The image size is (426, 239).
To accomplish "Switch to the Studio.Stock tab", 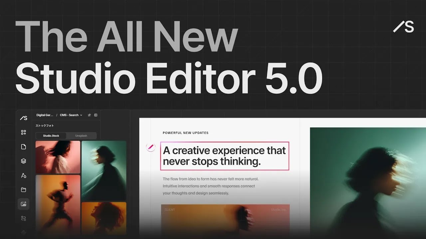I will click(x=51, y=136).
